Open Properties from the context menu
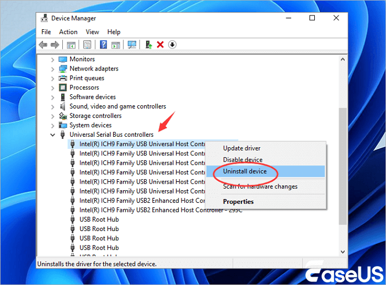The image size is (386, 285). pos(265,202)
